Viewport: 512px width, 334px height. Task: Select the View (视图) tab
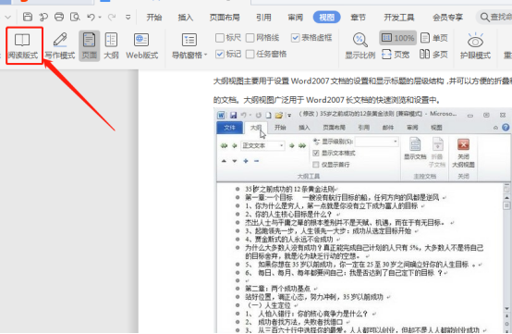click(x=326, y=18)
